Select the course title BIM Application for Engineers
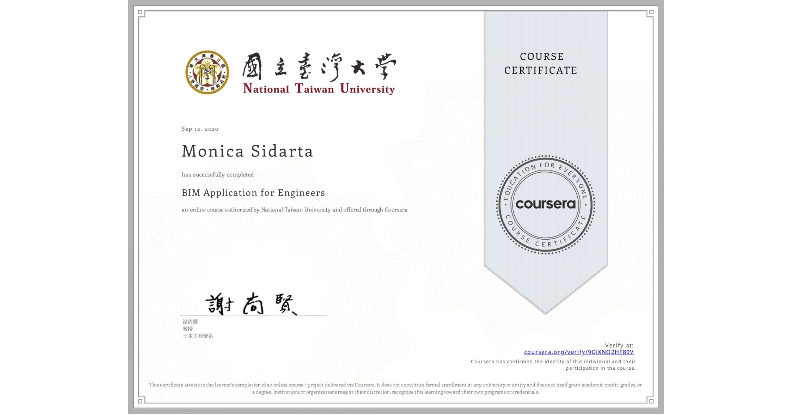Image resolution: width=793 pixels, height=415 pixels. (x=253, y=193)
